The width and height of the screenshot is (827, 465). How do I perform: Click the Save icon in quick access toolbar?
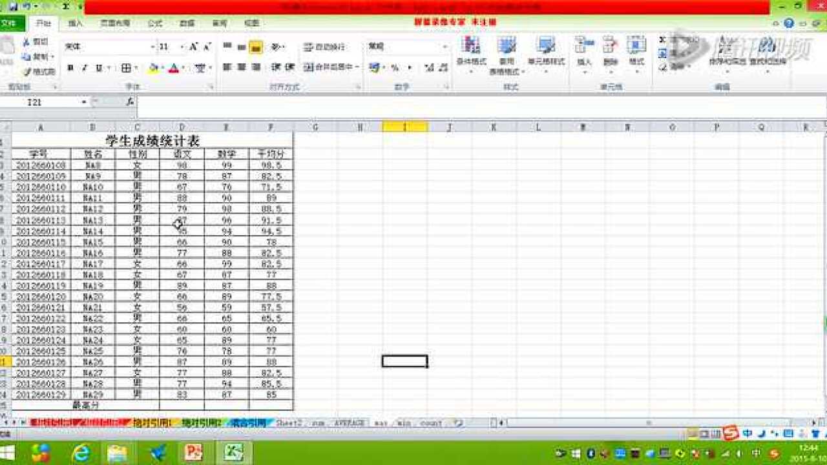(x=13, y=6)
